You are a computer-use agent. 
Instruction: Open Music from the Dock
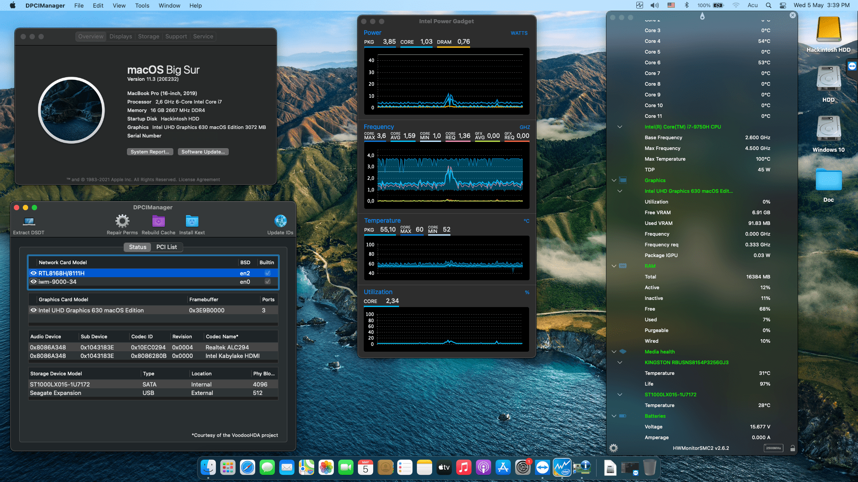coord(464,468)
